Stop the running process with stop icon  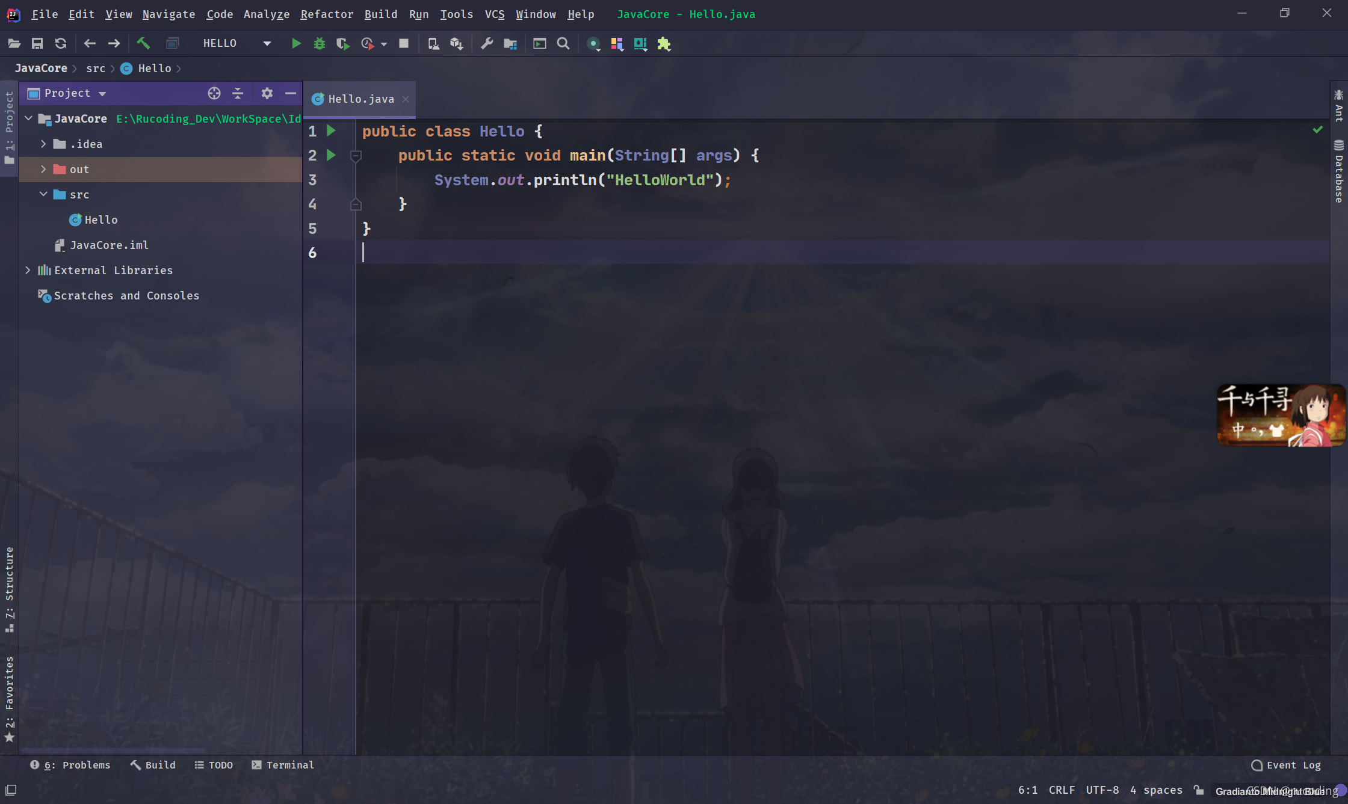click(x=404, y=43)
